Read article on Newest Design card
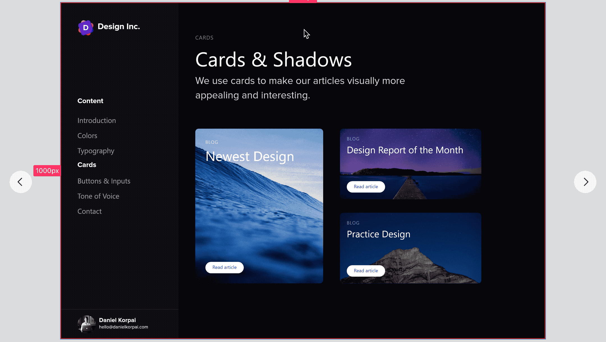The height and width of the screenshot is (342, 606). (x=224, y=267)
